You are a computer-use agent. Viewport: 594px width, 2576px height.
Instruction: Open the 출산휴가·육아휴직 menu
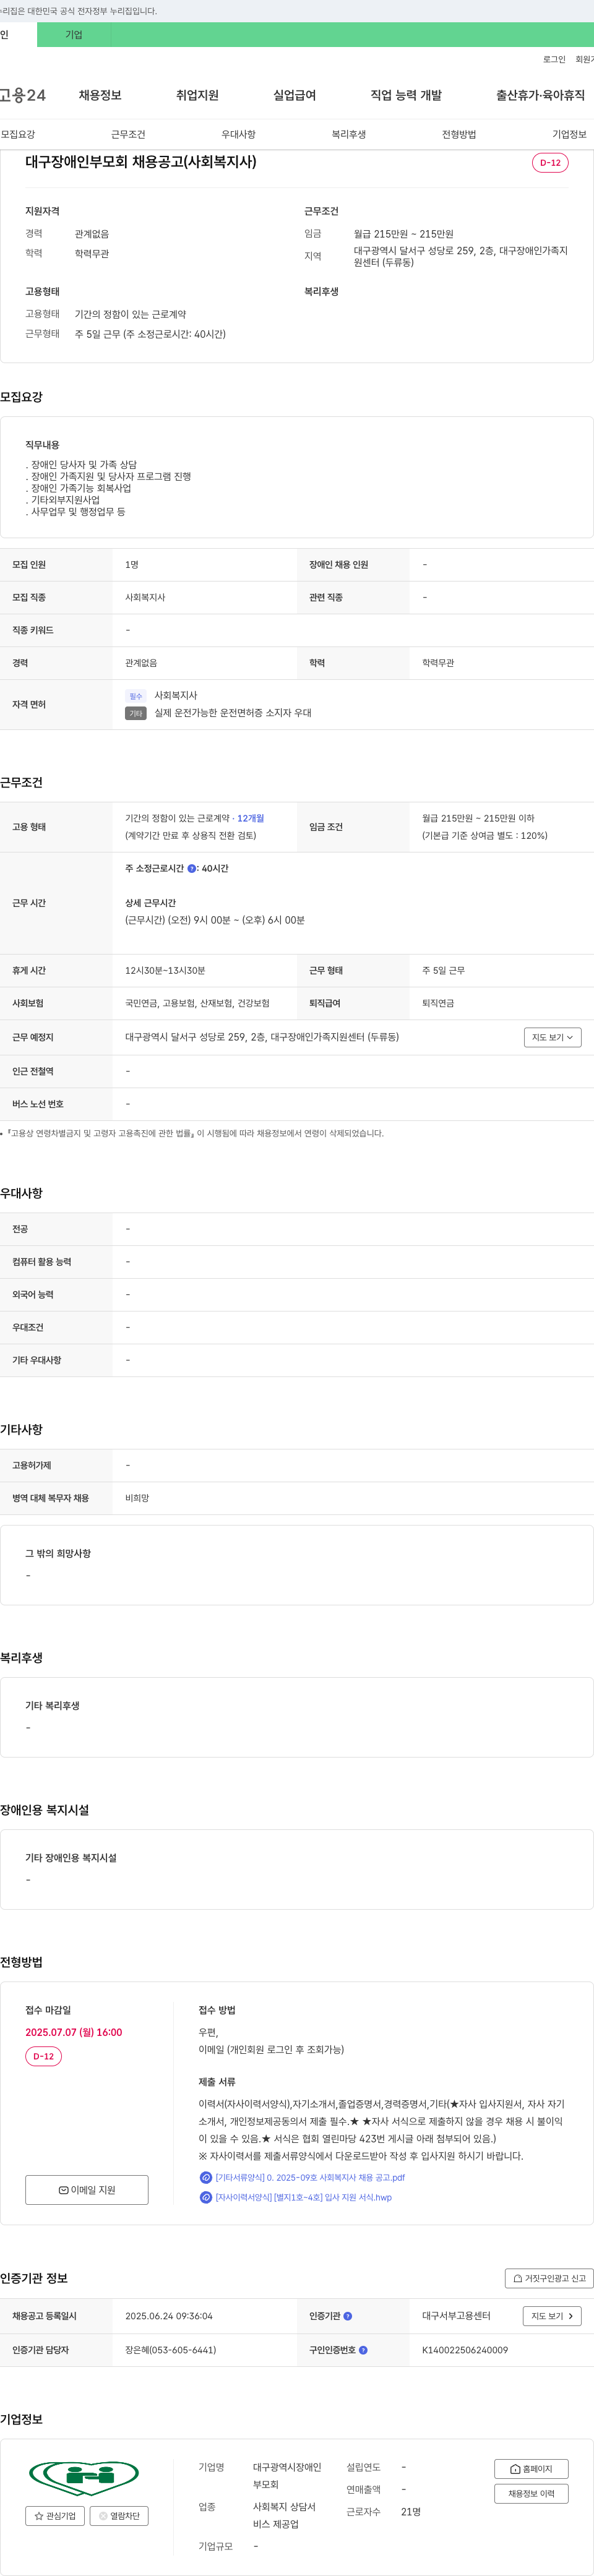pos(540,95)
